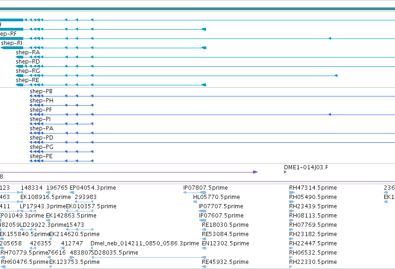
Task: Click feature 293983
Action: [x=86, y=197]
